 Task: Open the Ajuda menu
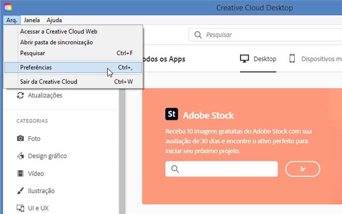(x=54, y=20)
